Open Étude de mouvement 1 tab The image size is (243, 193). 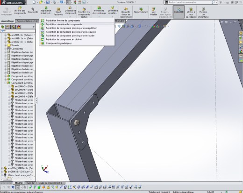50,183
